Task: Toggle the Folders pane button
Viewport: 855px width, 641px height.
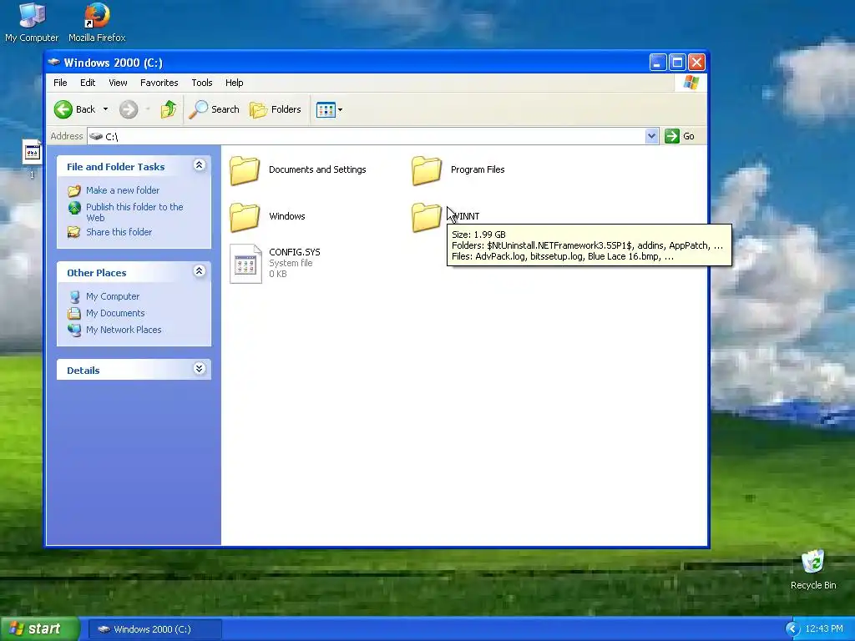Action: click(275, 109)
